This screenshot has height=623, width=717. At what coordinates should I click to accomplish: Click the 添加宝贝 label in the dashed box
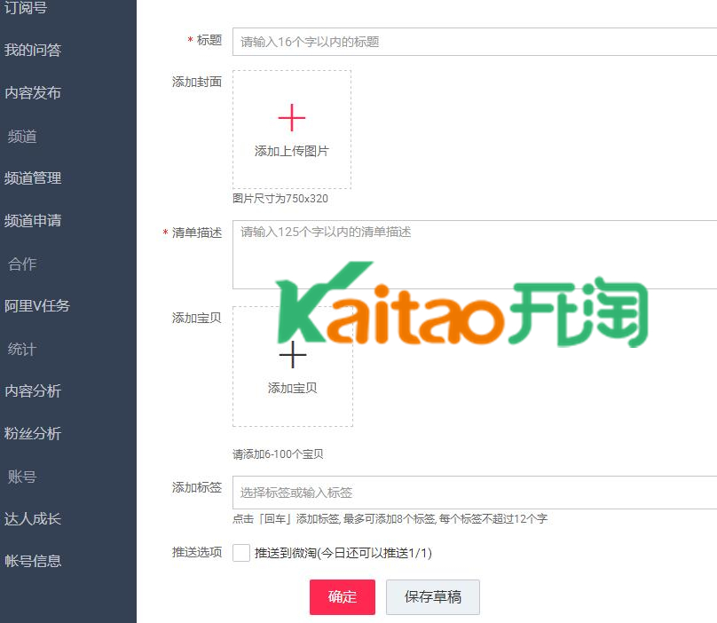[292, 388]
